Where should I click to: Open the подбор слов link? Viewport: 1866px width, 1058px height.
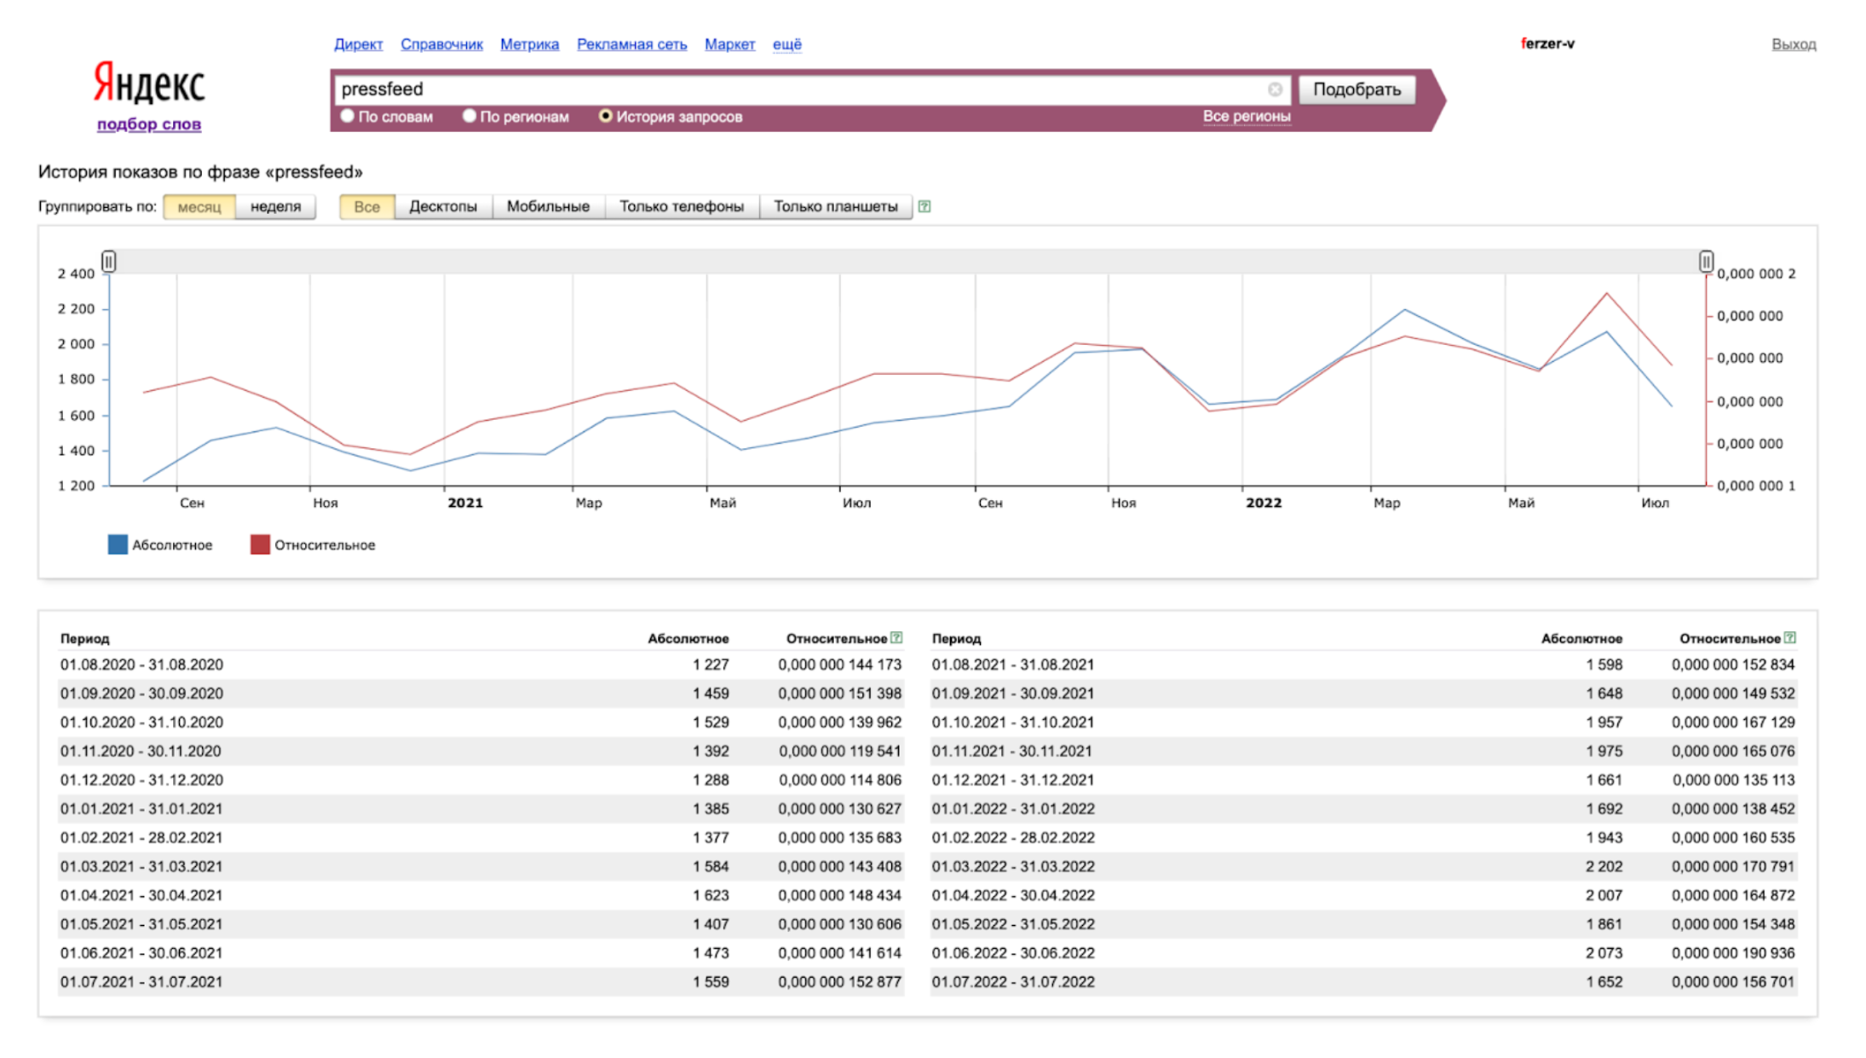click(x=149, y=124)
